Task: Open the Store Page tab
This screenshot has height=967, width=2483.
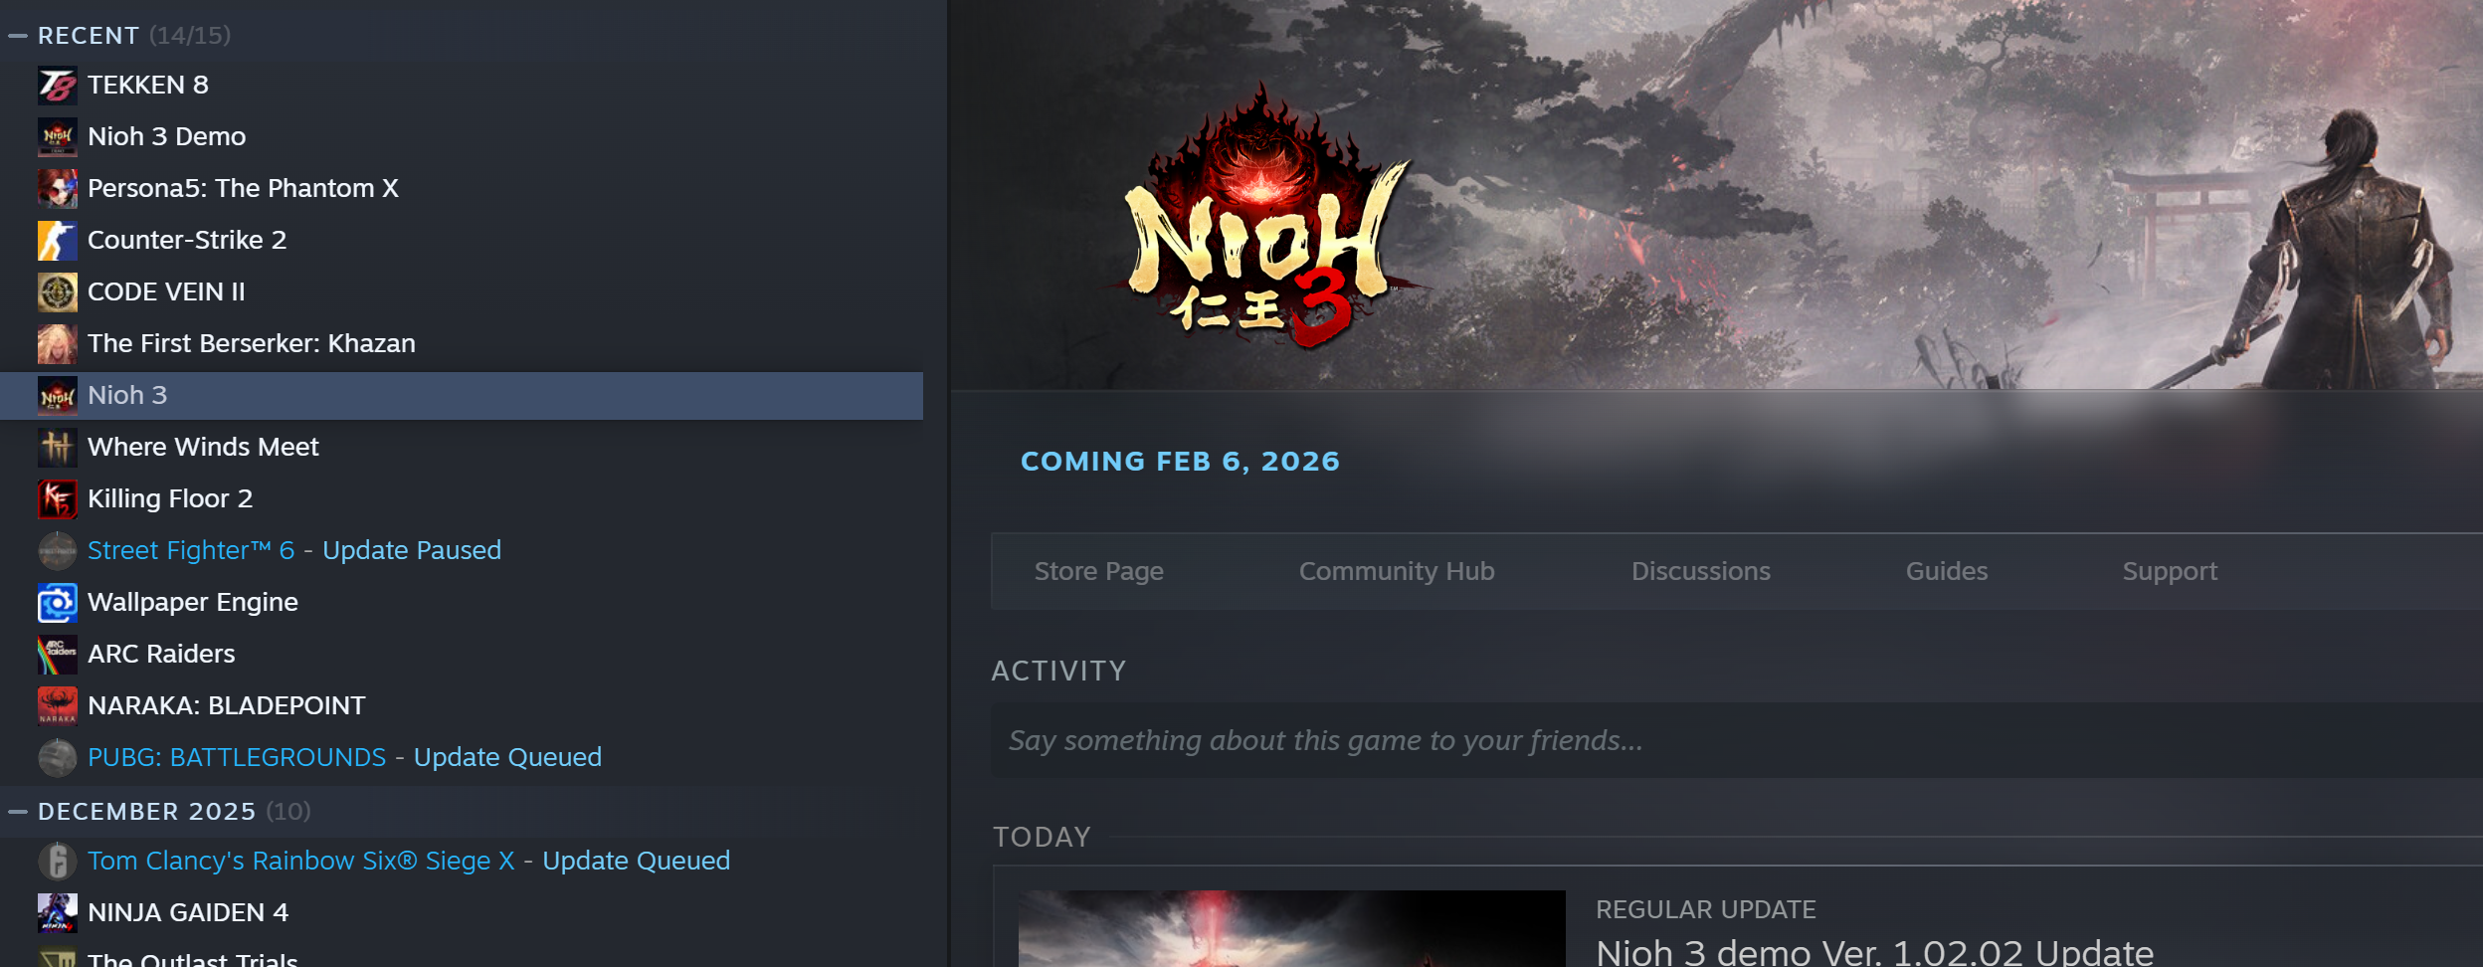Action: (x=1098, y=571)
